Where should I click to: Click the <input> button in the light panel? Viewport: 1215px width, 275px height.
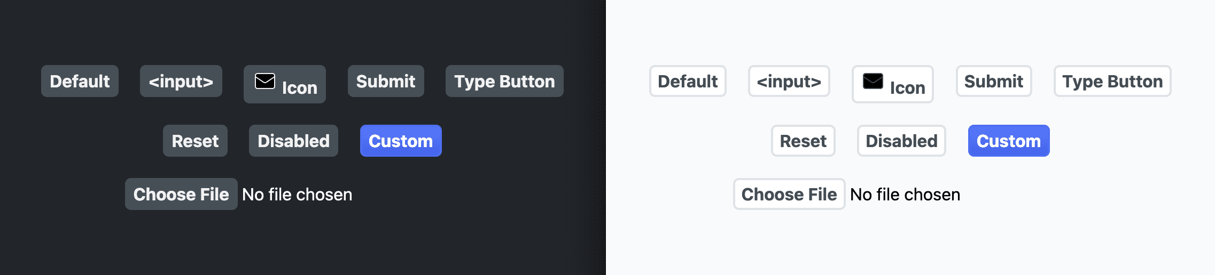pyautogui.click(x=789, y=82)
